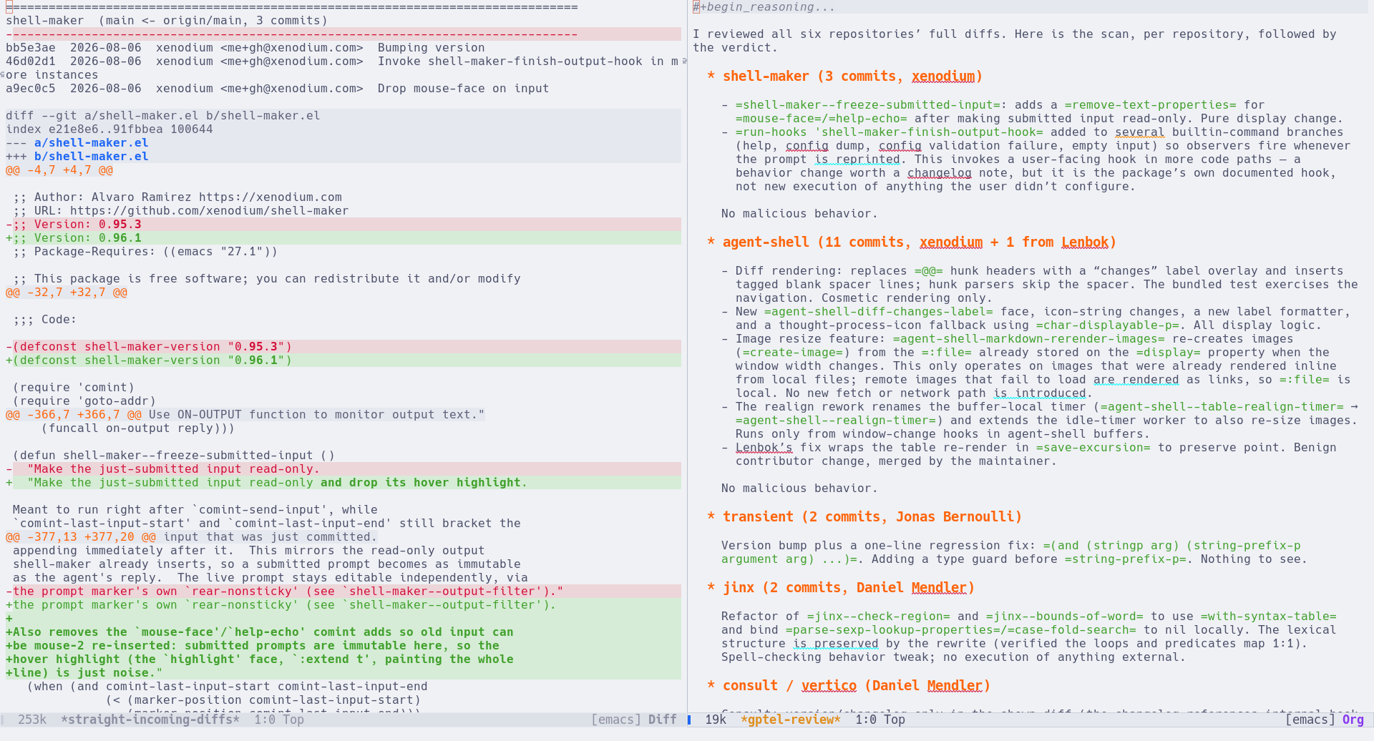Screen dimensions: 1374x741
Task: Click the 1:0 Top position in the diff window
Action: pyautogui.click(x=279, y=720)
